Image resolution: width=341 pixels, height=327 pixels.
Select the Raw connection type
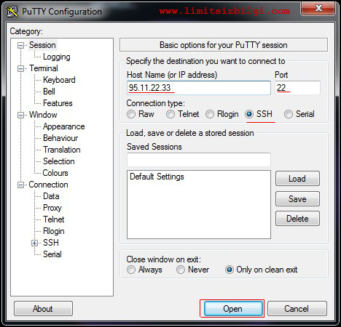click(131, 114)
